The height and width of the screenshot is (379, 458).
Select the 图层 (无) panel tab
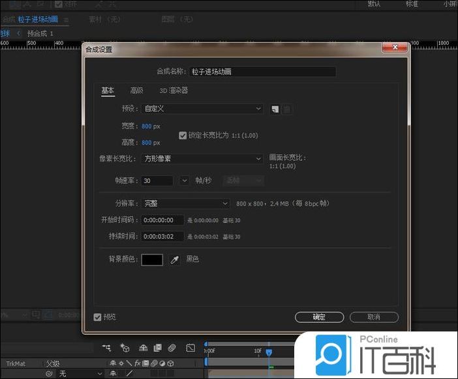[177, 20]
